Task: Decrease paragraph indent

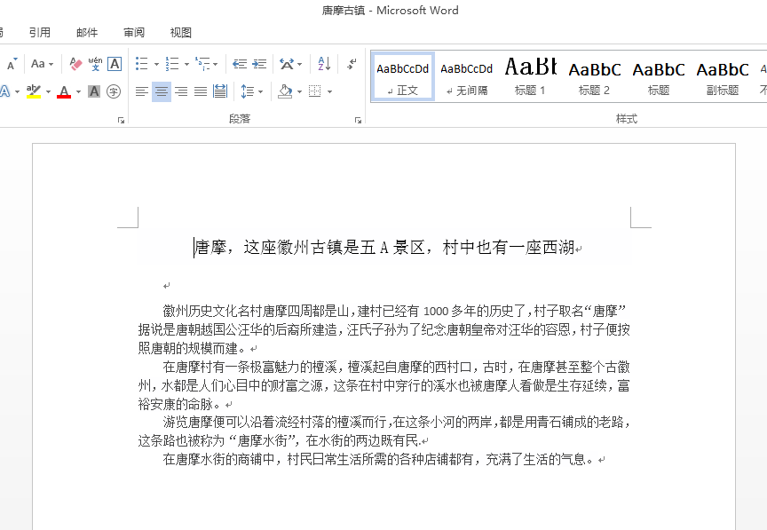Action: [x=239, y=64]
